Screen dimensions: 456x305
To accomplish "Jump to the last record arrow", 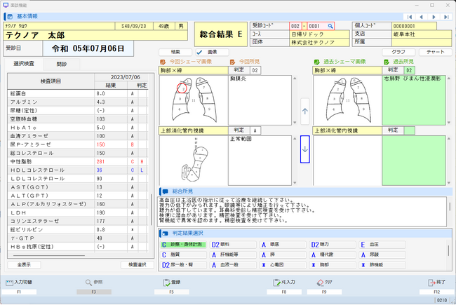I will click(x=445, y=17).
